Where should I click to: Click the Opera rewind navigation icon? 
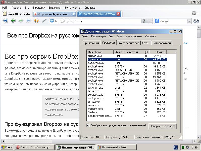point(5,21)
